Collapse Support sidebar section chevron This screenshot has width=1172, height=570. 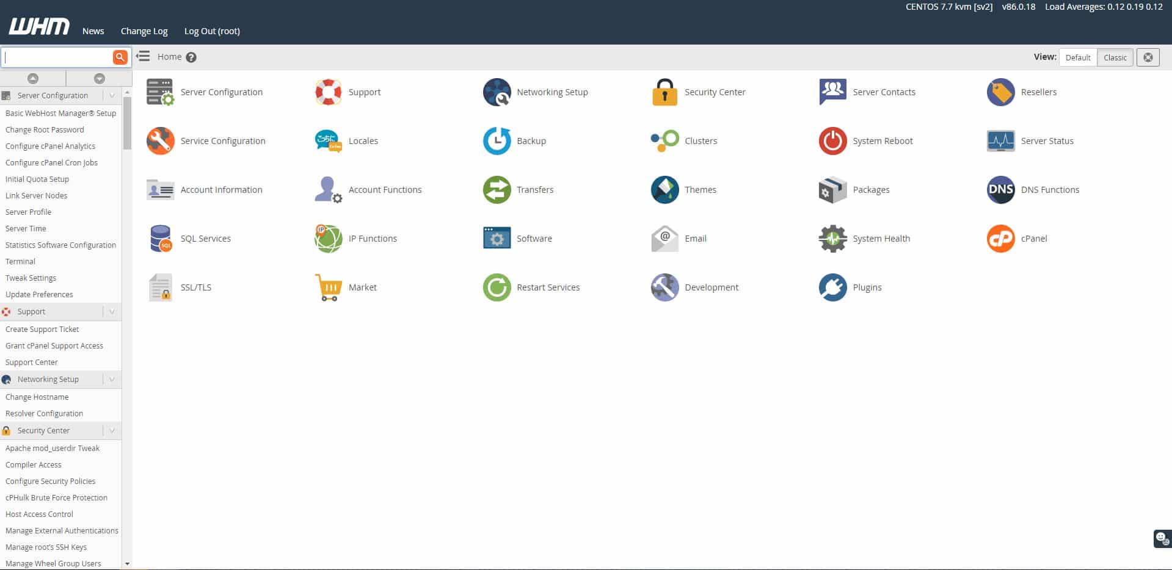coord(112,311)
